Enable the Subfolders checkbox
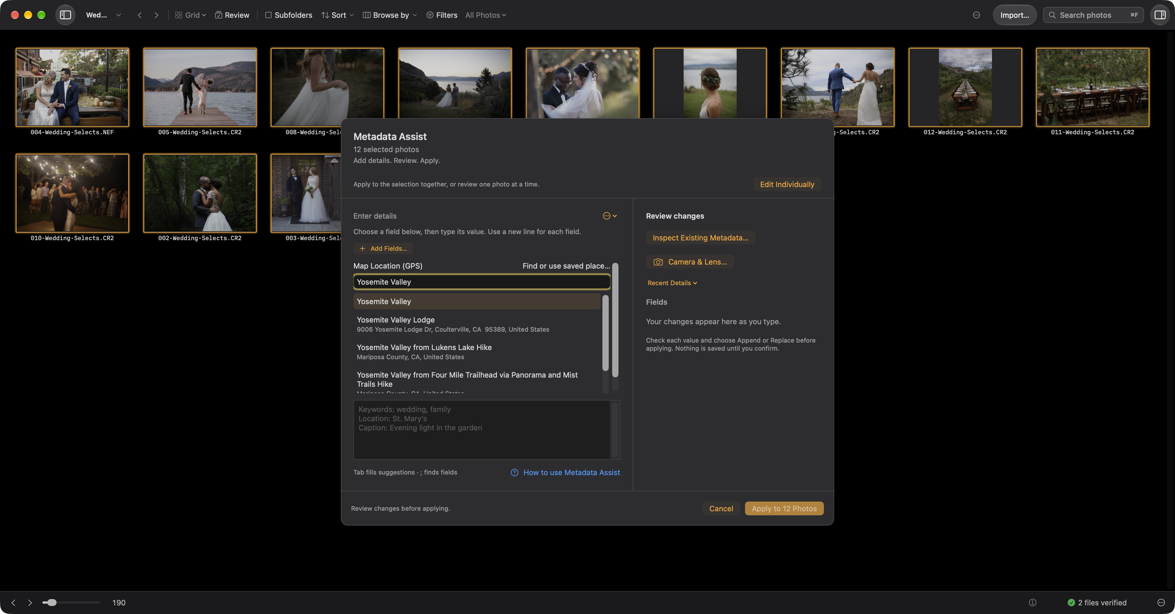This screenshot has width=1175, height=614. 268,15
